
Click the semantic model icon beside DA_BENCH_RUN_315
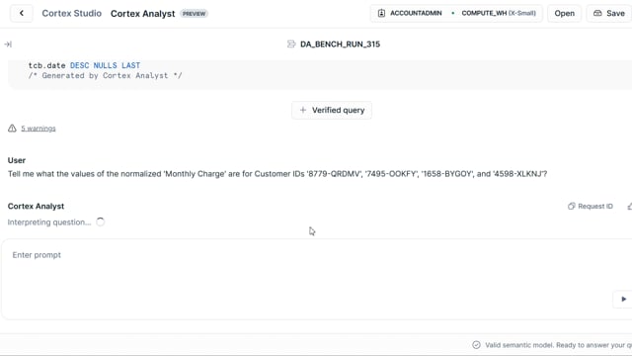[291, 44]
